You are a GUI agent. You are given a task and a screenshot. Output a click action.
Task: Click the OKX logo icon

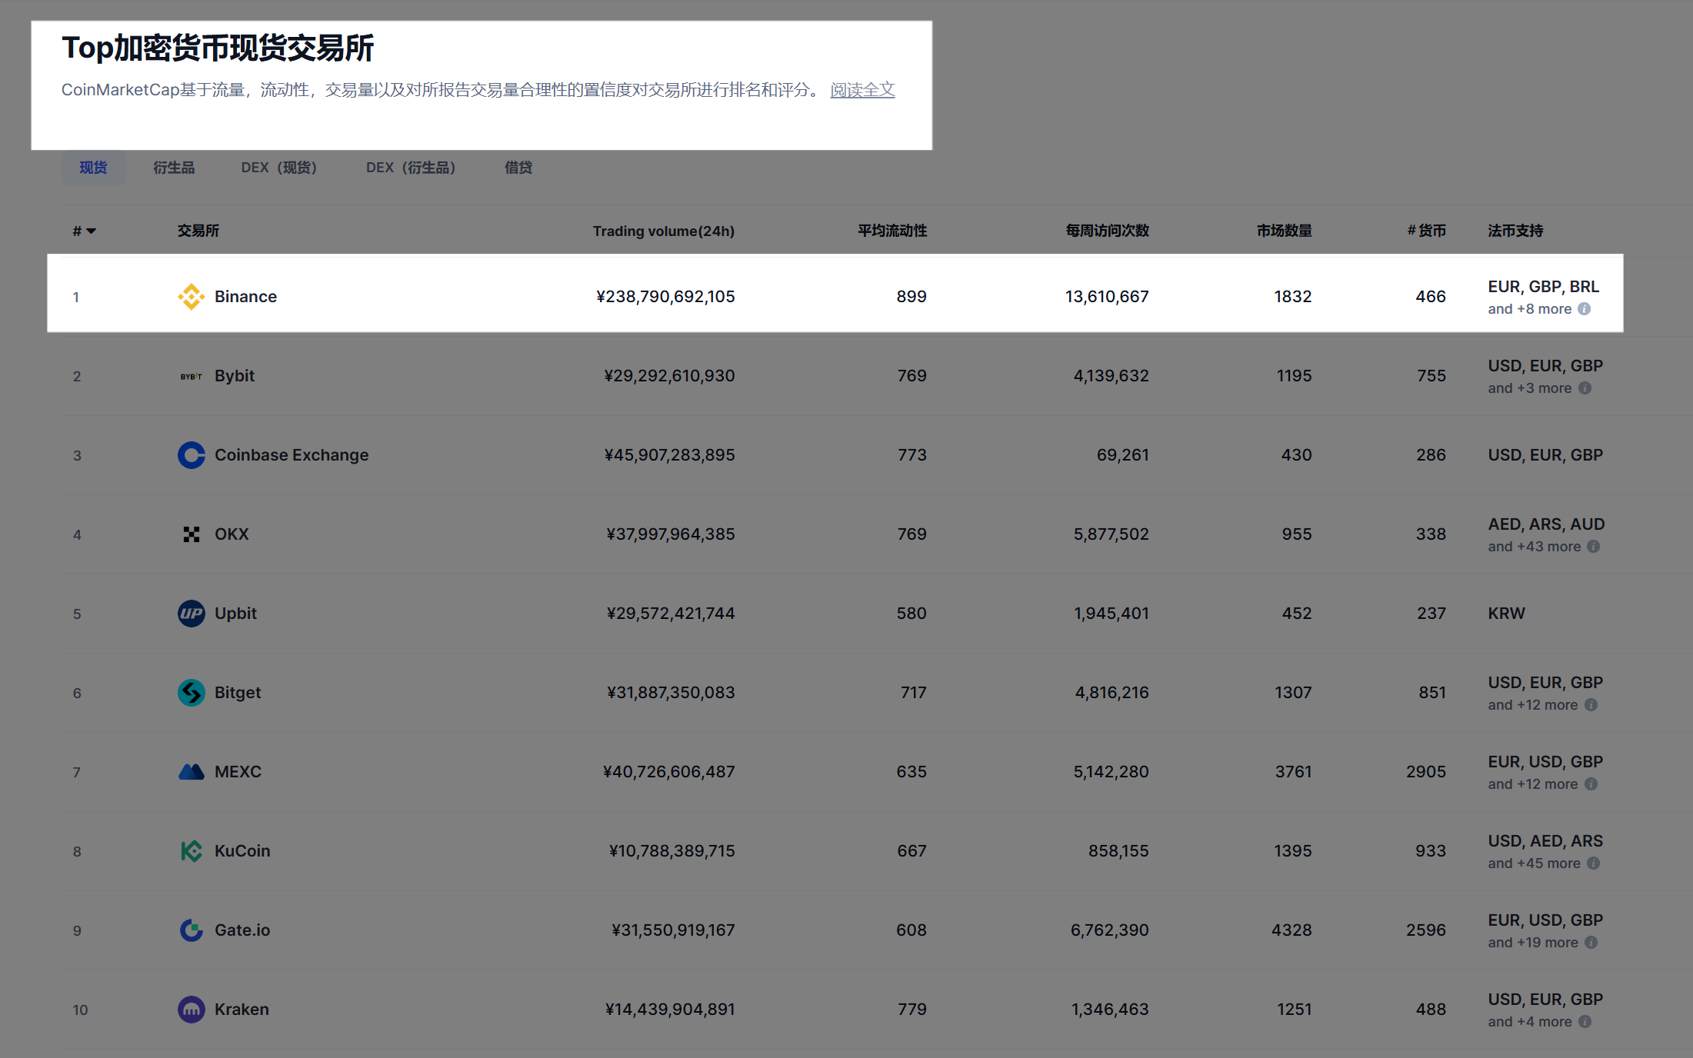191,534
